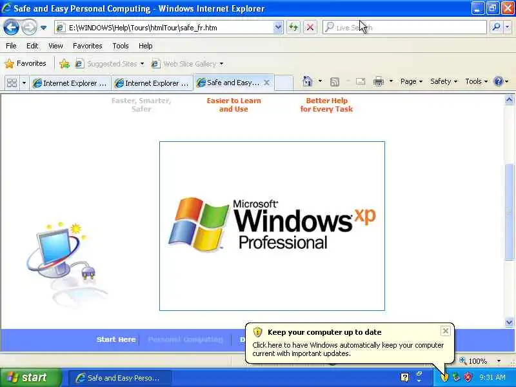516x387 pixels.
Task: Click Easier to Learn and Use link
Action: coord(233,105)
